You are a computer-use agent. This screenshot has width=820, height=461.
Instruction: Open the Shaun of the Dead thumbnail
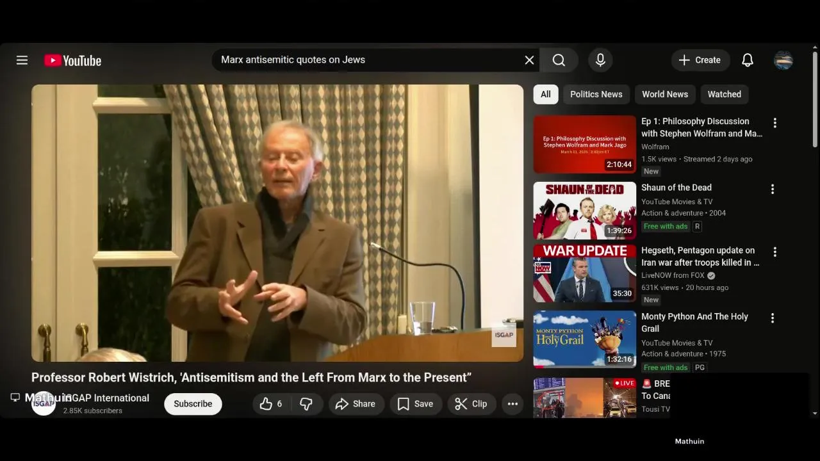coord(585,211)
